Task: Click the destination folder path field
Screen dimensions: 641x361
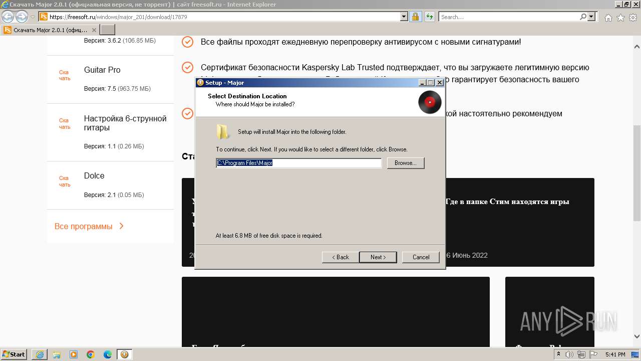Action: (x=299, y=163)
